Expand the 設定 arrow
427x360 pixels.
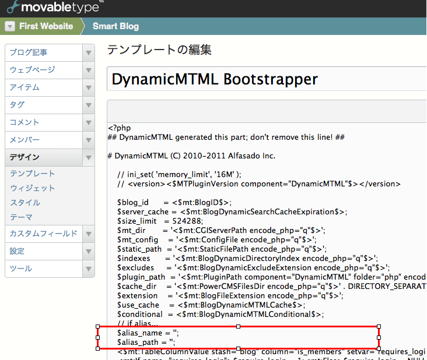coord(89,251)
